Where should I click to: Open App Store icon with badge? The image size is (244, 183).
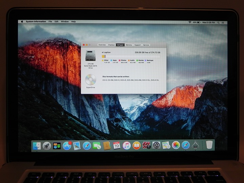coord(67,146)
